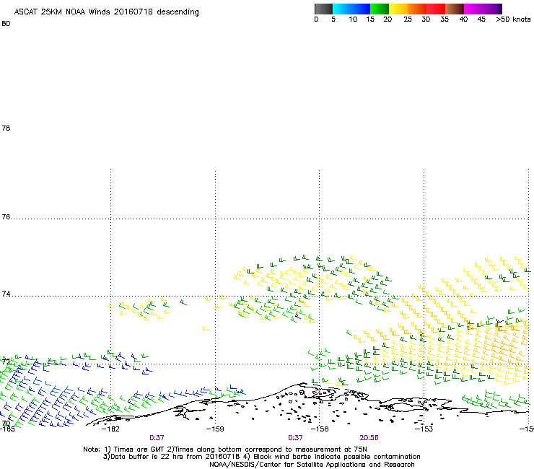534x469 pixels.
Task: Select the '76' latitude axis label
Action: click(6, 216)
